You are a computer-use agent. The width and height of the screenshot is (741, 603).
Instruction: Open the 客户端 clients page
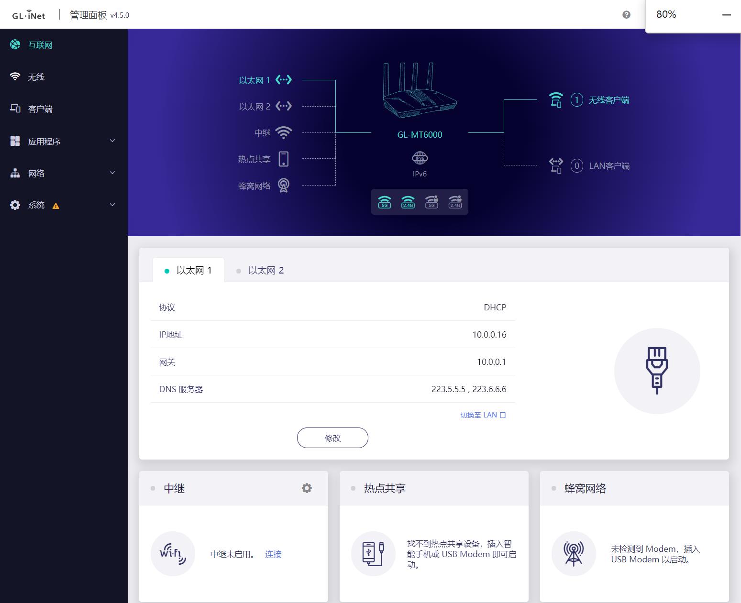(40, 109)
